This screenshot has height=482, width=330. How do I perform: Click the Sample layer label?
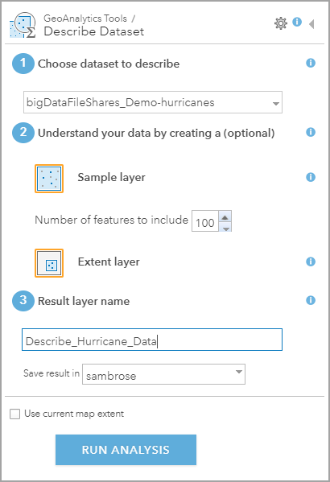[x=111, y=177]
